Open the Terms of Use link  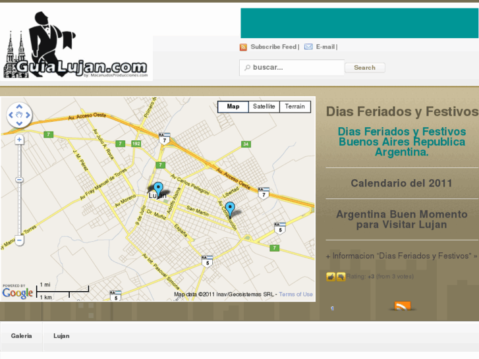296,294
